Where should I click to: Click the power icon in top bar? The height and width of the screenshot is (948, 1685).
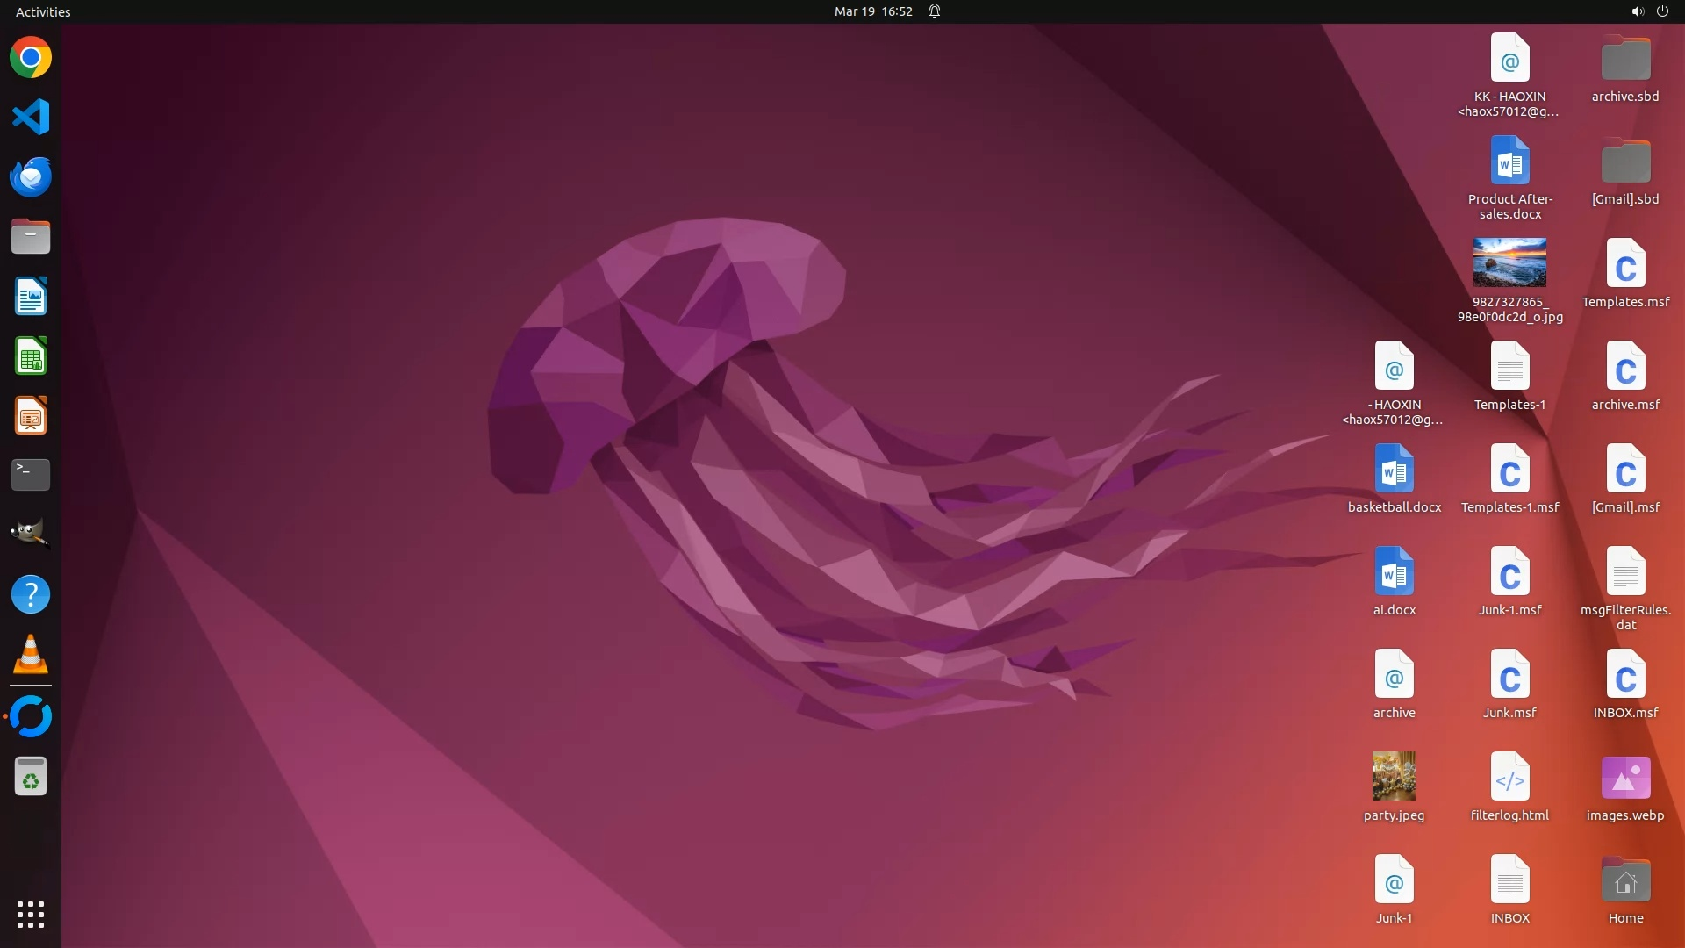point(1662,11)
